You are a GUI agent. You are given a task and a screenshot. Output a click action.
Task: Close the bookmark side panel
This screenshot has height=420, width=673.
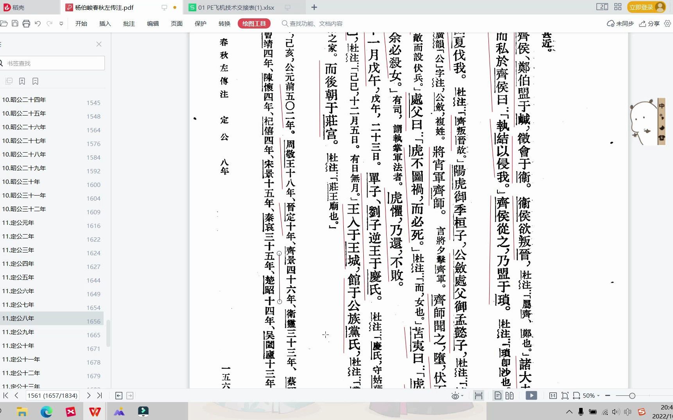[99, 44]
